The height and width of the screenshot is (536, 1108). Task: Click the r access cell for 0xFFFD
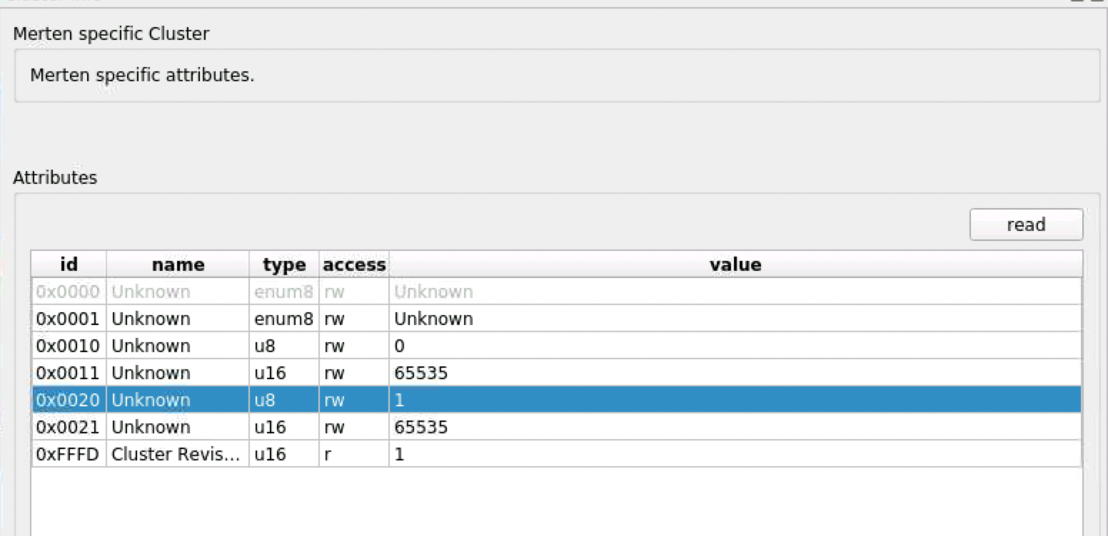(354, 454)
